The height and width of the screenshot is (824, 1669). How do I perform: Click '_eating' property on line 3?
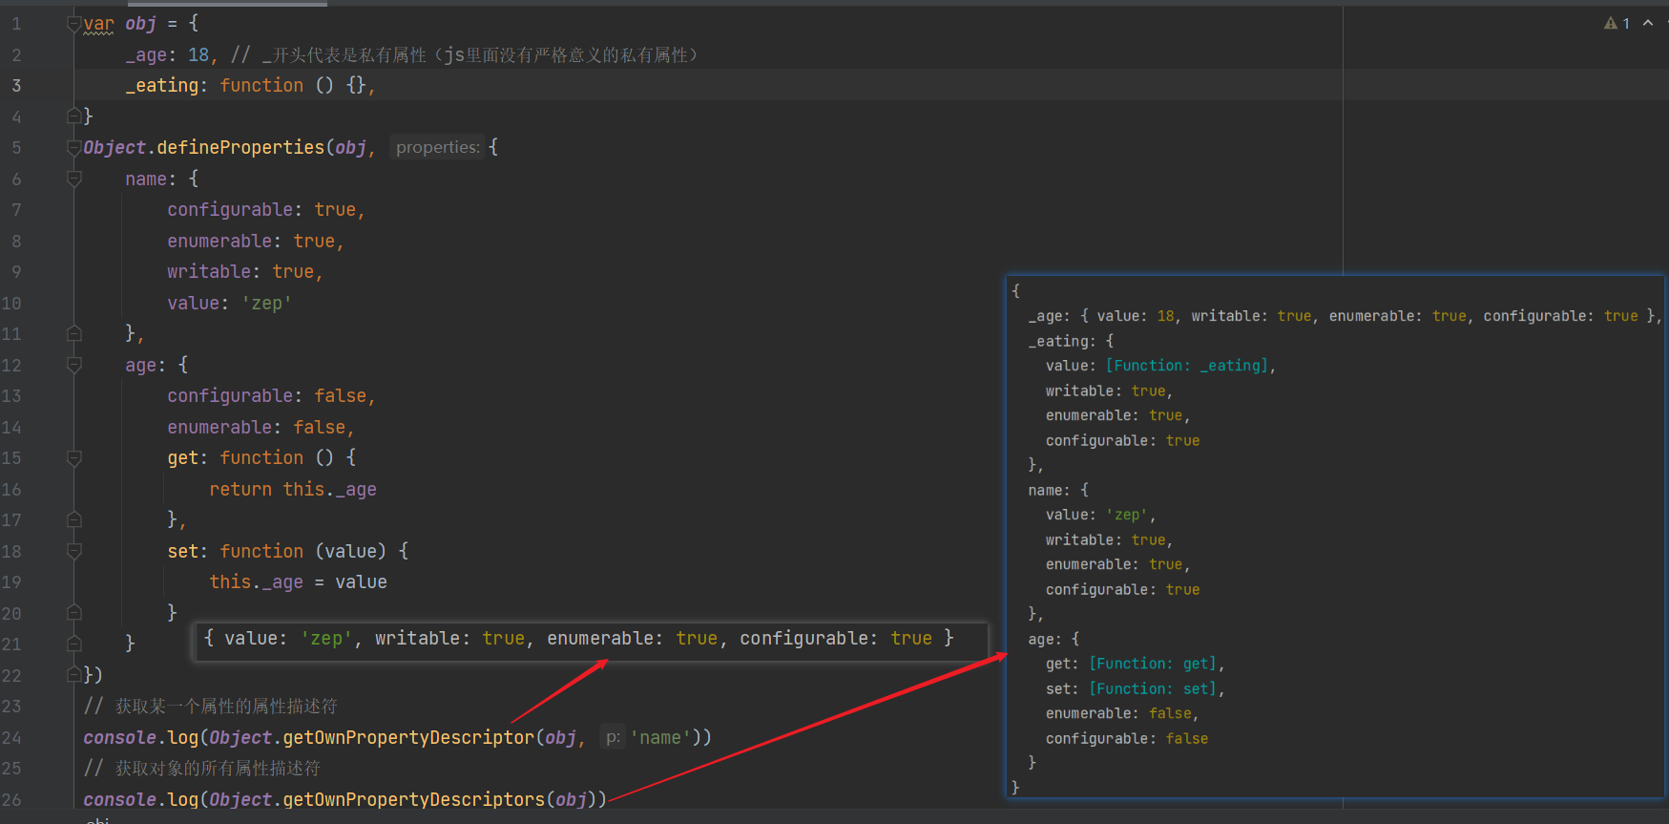pyautogui.click(x=162, y=86)
